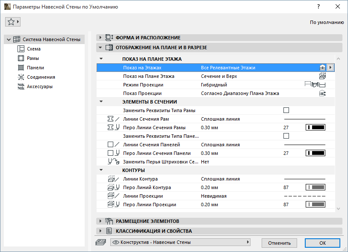Select Рамы page in tree

click(33, 58)
